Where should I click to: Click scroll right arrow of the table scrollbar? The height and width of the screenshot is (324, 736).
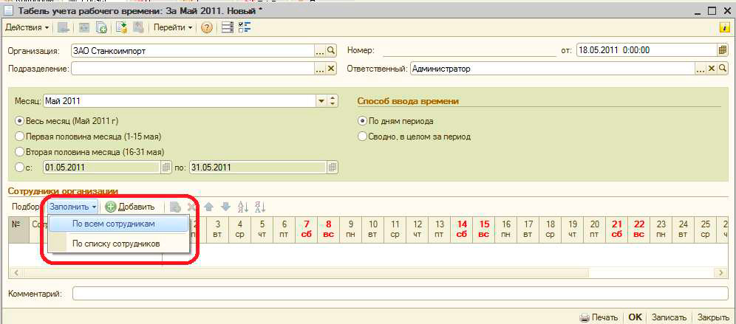click(x=721, y=272)
